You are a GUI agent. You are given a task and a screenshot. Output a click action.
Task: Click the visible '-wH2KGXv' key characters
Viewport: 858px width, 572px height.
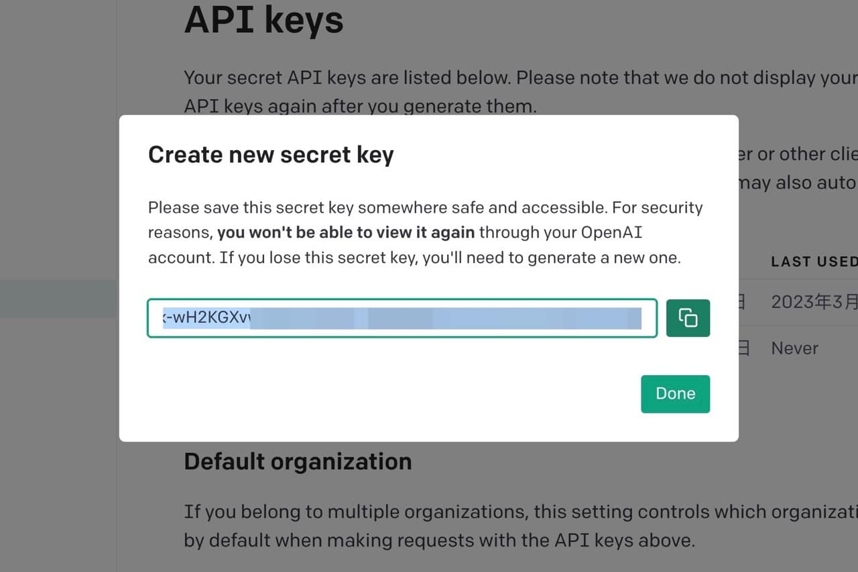click(x=206, y=318)
